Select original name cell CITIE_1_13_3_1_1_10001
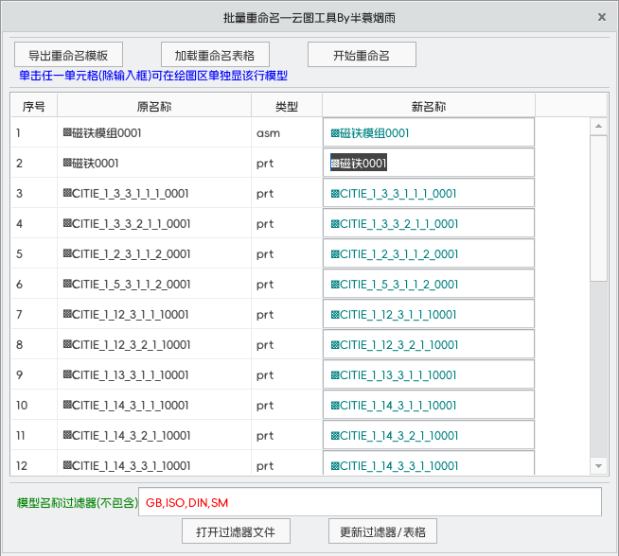 point(154,374)
